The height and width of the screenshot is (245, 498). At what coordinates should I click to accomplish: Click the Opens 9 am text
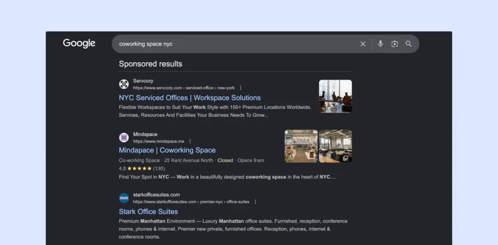click(x=251, y=161)
